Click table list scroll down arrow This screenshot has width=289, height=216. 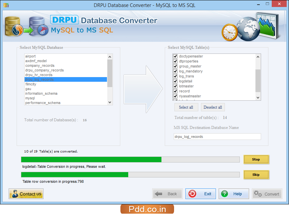258,98
